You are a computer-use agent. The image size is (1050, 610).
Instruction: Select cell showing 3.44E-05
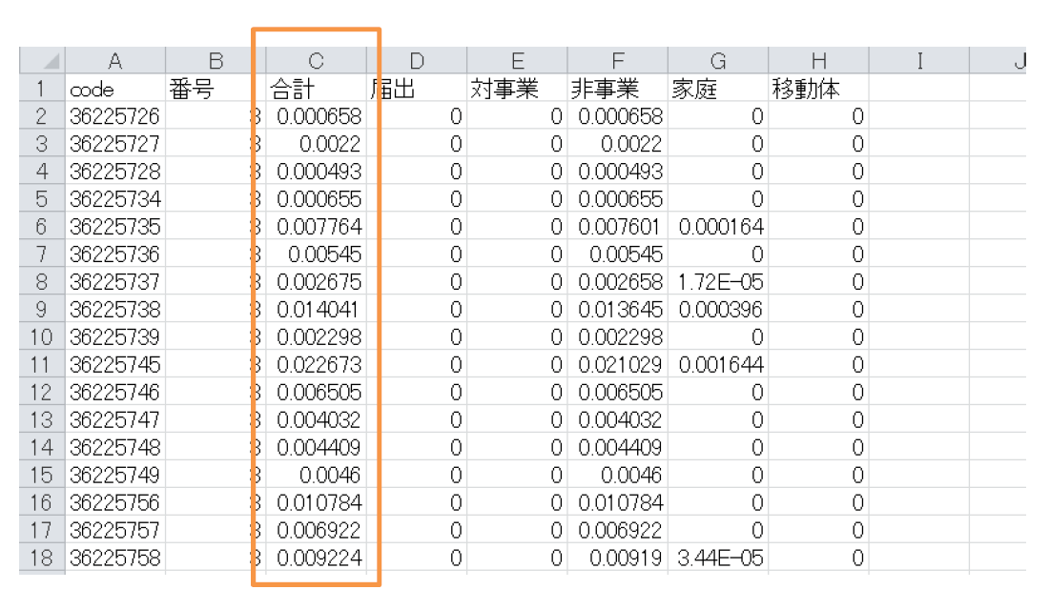(x=718, y=558)
